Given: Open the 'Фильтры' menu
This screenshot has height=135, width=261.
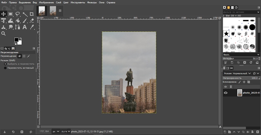Looking at the screenshot, I should pyautogui.click(x=92, y=2).
